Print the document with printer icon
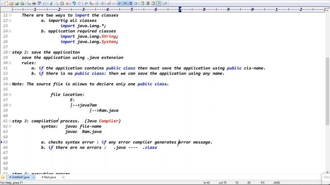The height and width of the screenshot is (185, 330). pos(34,4)
